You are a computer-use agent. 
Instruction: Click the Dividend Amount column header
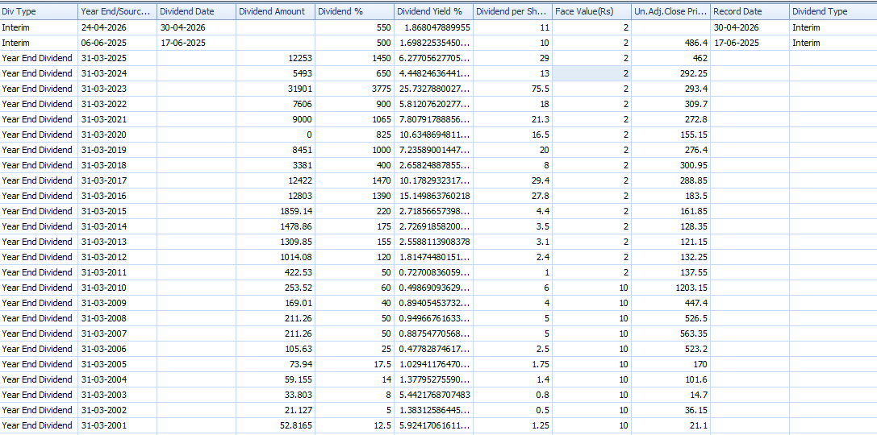tap(275, 11)
